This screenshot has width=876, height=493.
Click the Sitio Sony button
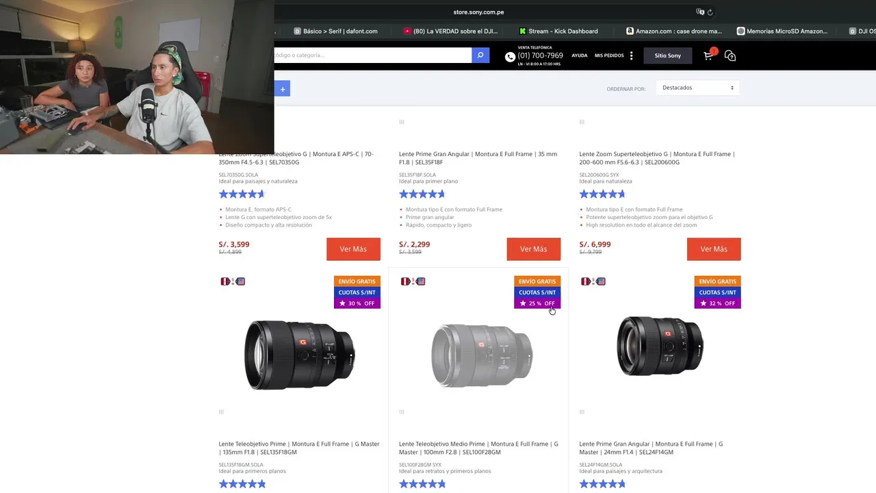point(667,55)
